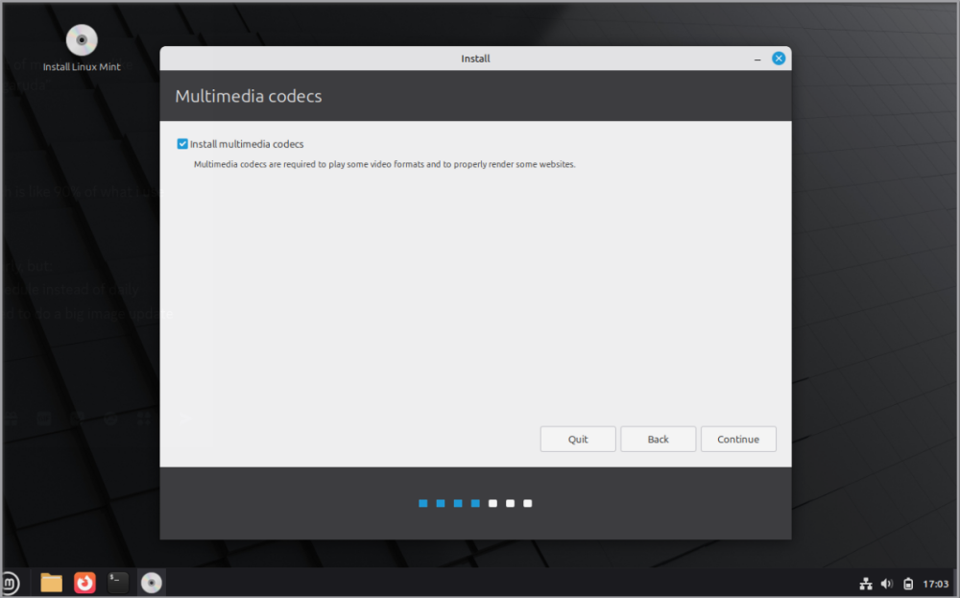The image size is (960, 598).
Task: Select the installer disc icon in the taskbar
Action: coord(152,583)
